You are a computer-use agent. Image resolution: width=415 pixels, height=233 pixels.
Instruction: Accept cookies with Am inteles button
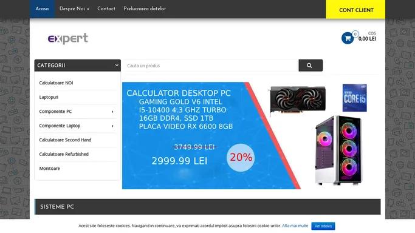(323, 226)
